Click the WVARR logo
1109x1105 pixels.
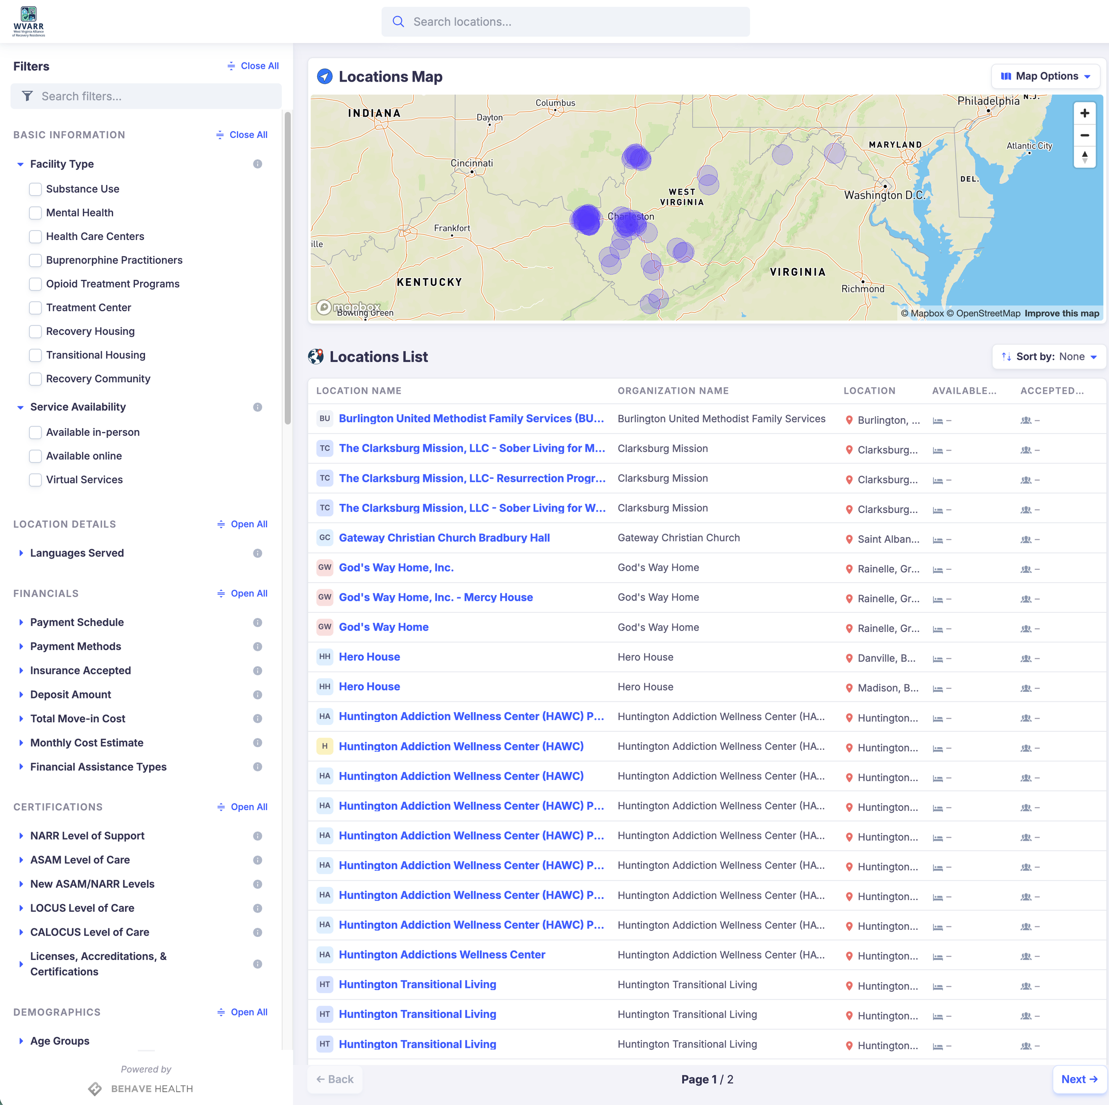29,21
